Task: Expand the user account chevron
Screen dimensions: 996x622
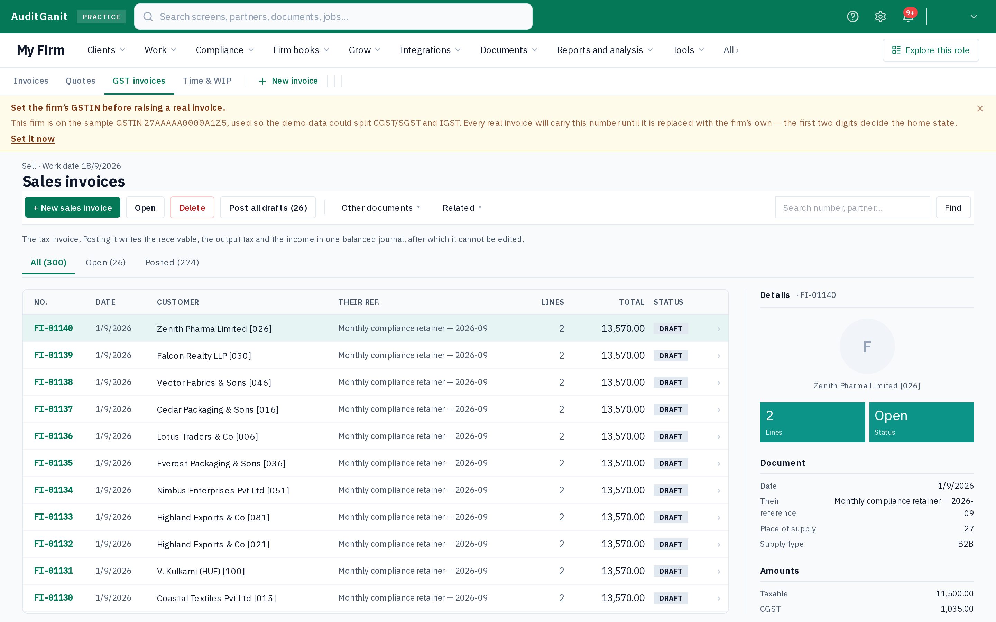Action: tap(974, 17)
